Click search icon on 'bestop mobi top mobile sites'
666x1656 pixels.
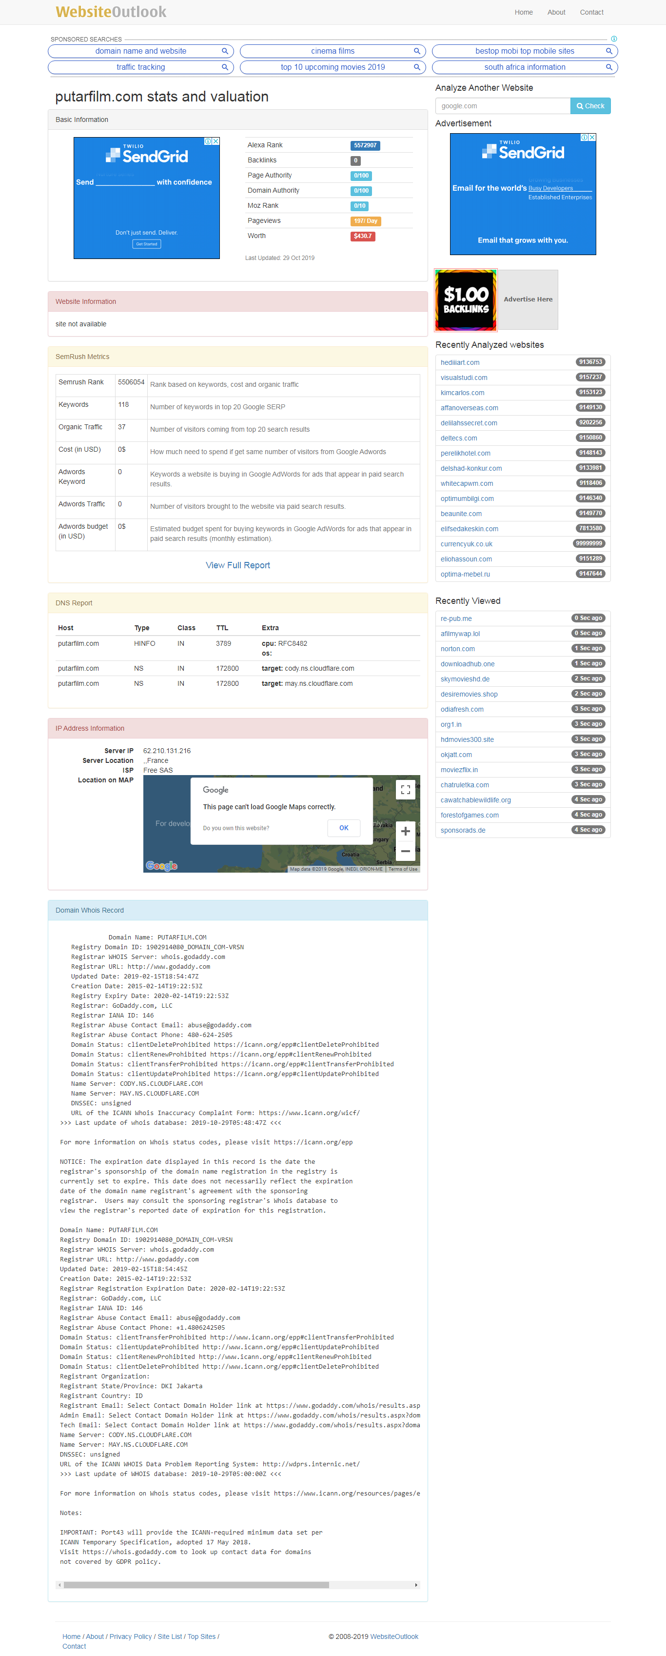(x=609, y=51)
